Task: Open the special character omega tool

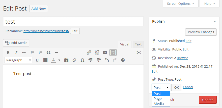Action: tap(82, 60)
